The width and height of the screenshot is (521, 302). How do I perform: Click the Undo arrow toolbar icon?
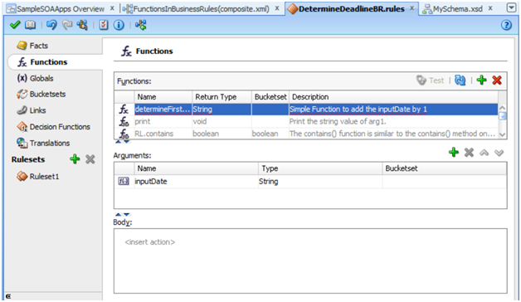click(51, 25)
